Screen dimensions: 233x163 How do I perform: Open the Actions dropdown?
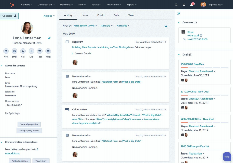[x=49, y=16]
